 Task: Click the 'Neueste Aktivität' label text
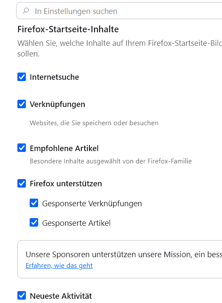[61, 296]
